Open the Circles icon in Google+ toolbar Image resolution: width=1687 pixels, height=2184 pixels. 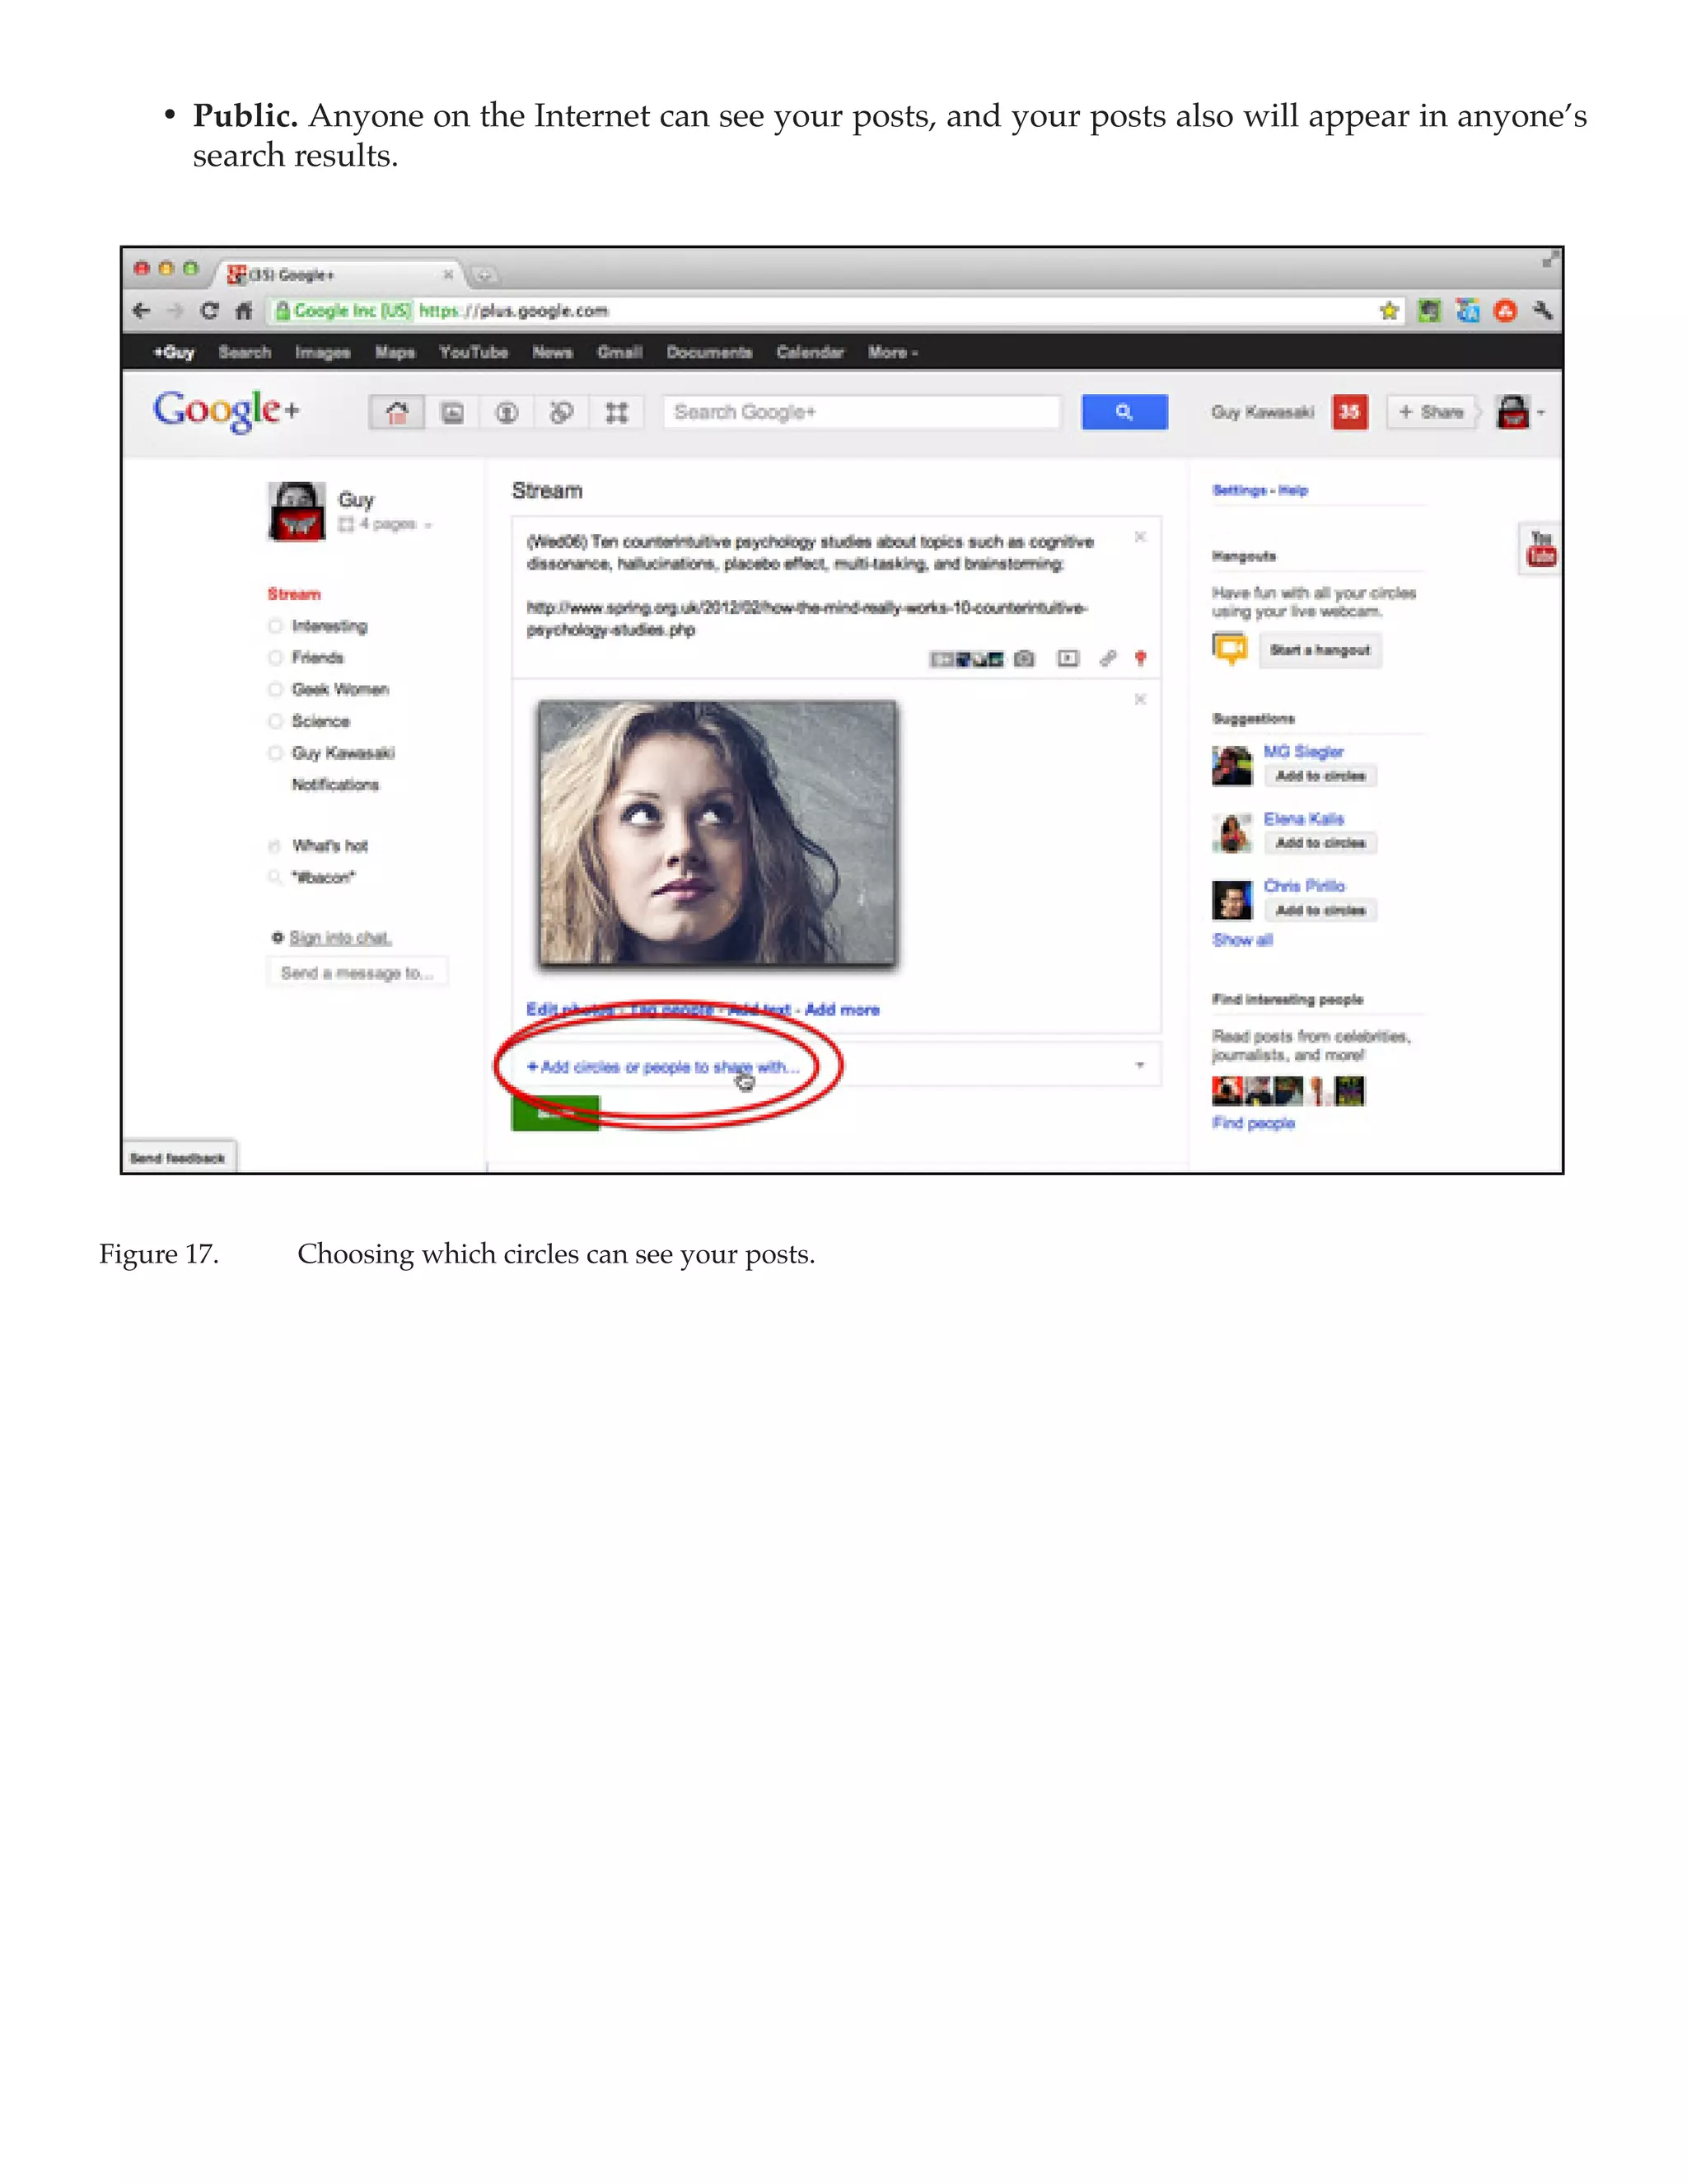click(562, 412)
